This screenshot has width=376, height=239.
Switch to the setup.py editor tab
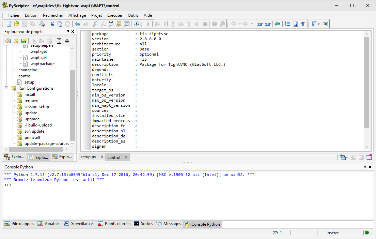tap(89, 157)
